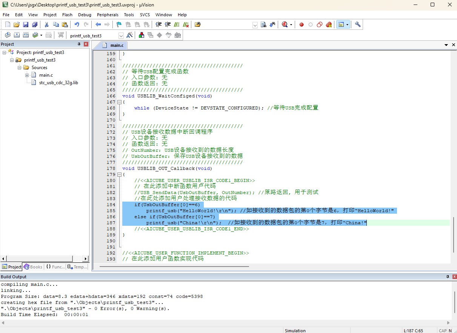Image resolution: width=457 pixels, height=333 pixels.
Task: Click the 'L:187 C:65' status bar position
Action: coord(414,330)
